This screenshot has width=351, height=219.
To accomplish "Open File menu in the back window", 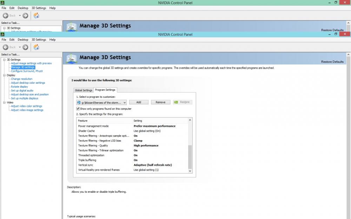I will click(x=4, y=8).
